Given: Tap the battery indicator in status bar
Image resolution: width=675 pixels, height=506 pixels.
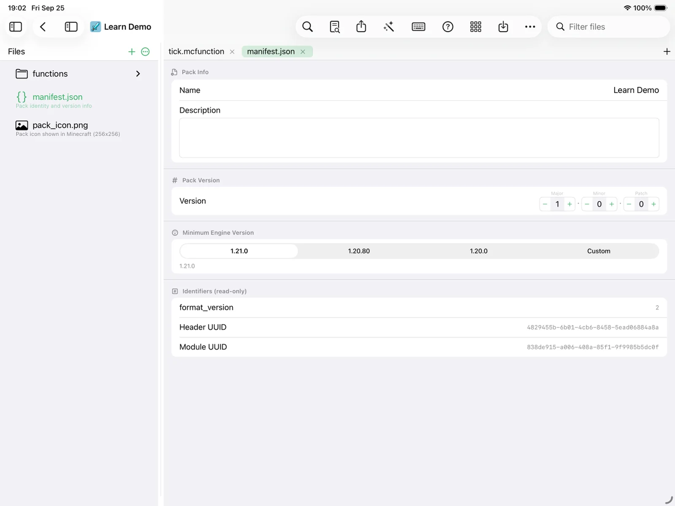Looking at the screenshot, I should (661, 8).
